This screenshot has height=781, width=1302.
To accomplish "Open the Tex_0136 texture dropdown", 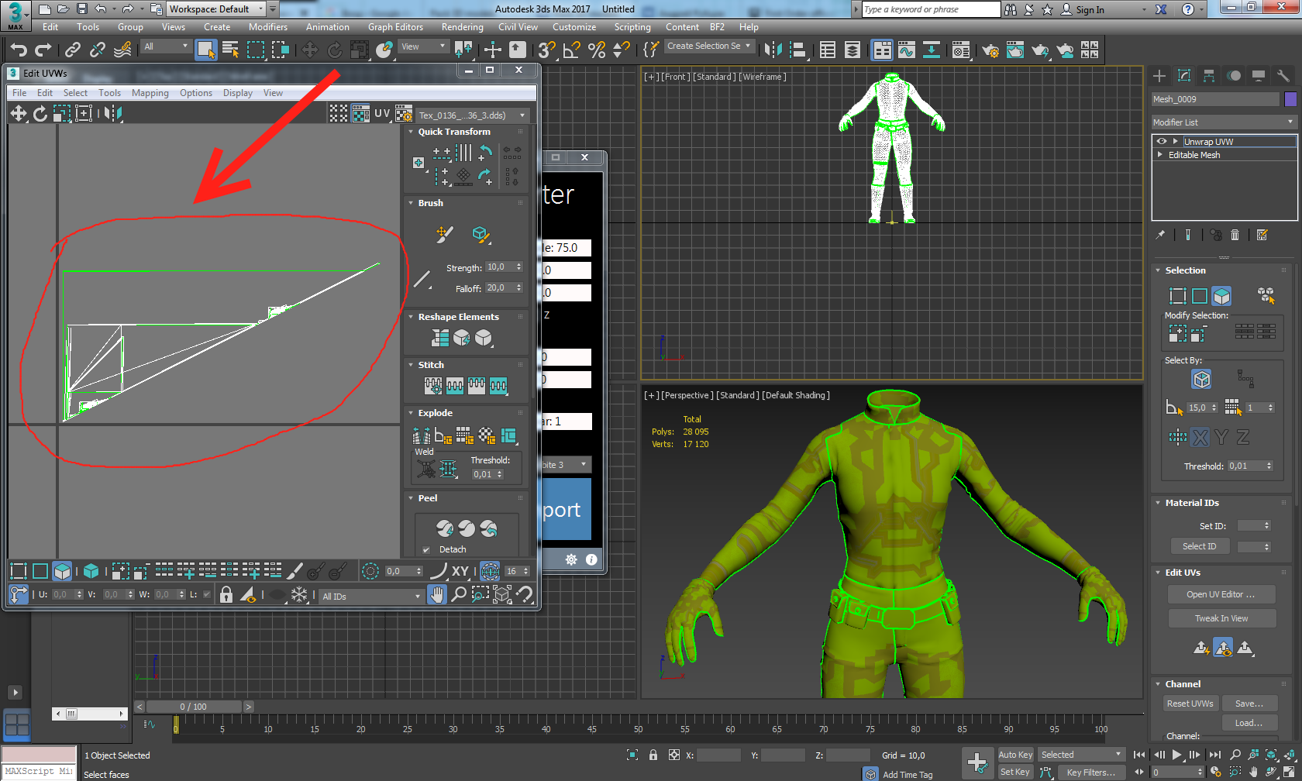I will [472, 115].
